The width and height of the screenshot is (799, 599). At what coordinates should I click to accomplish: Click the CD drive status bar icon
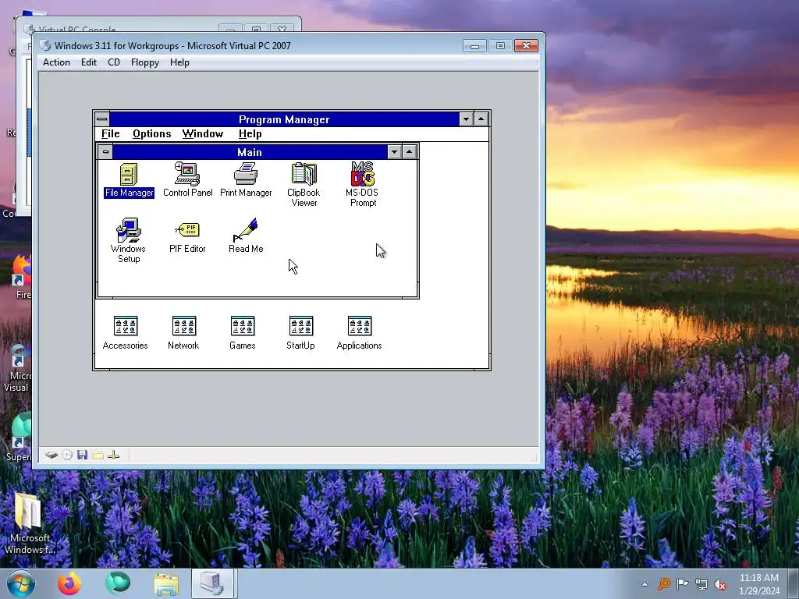click(67, 455)
